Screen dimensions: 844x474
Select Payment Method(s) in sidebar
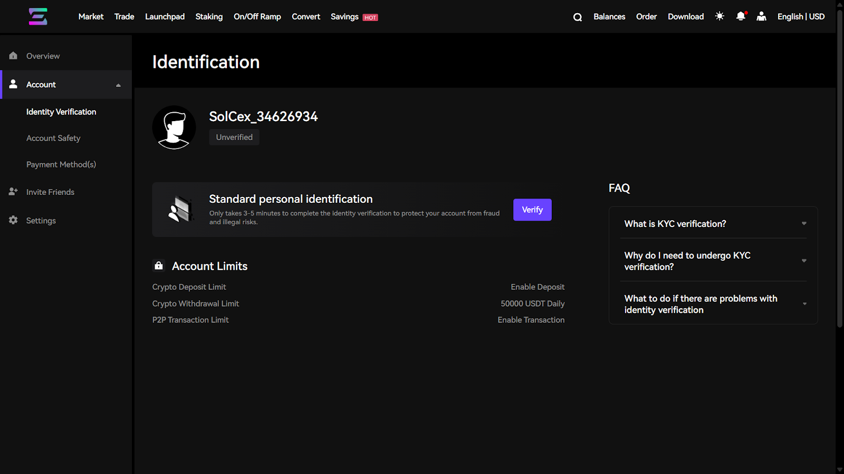pos(61,164)
